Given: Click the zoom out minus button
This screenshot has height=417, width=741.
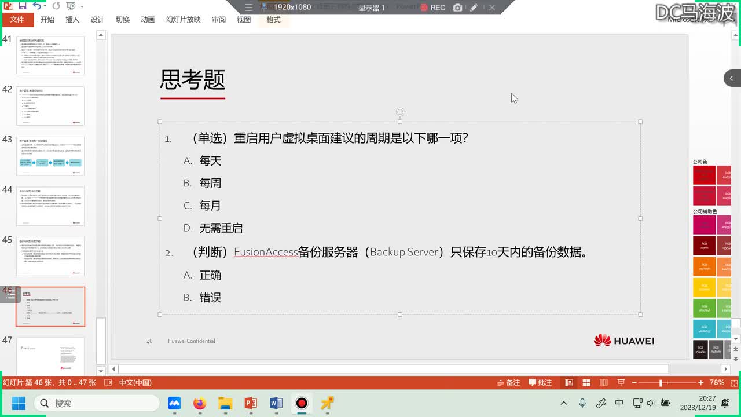Looking at the screenshot, I should [634, 383].
